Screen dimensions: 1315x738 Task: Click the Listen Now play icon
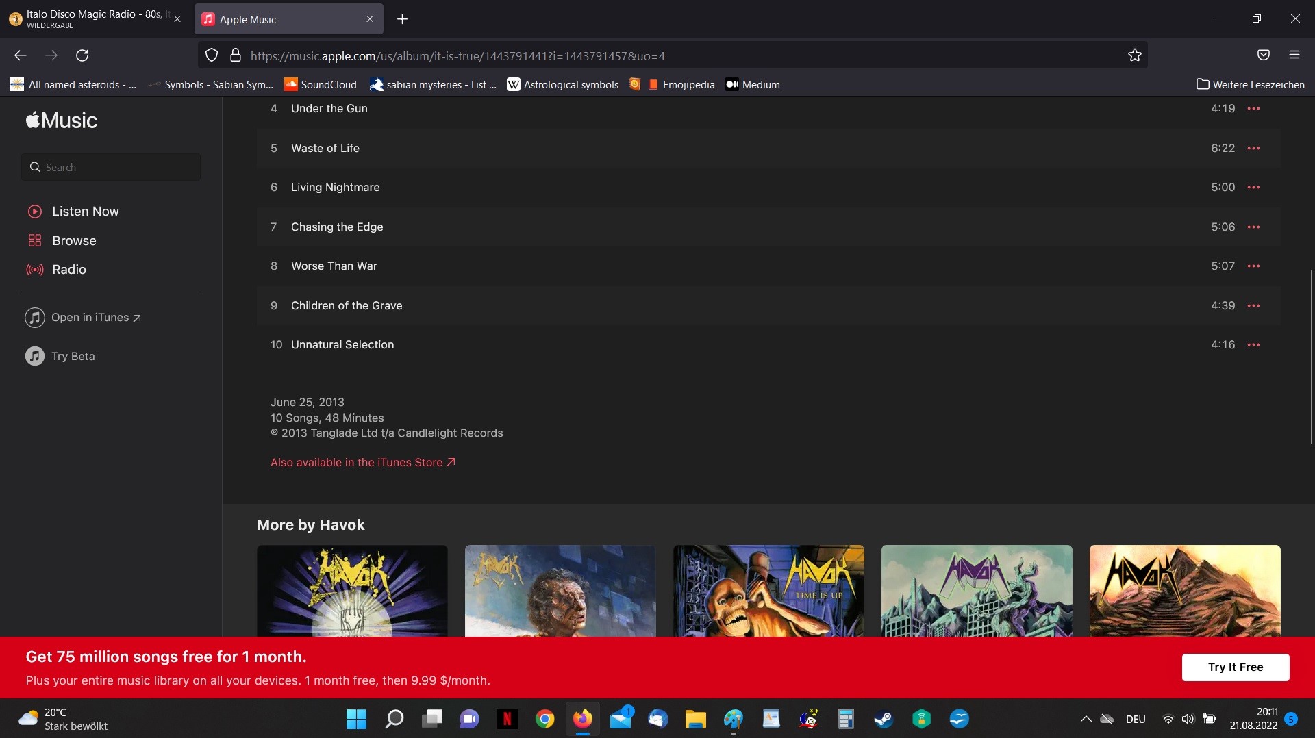(x=35, y=212)
